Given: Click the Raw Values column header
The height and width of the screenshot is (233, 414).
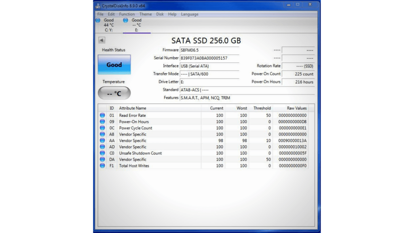Looking at the screenshot, I should click(291, 108).
